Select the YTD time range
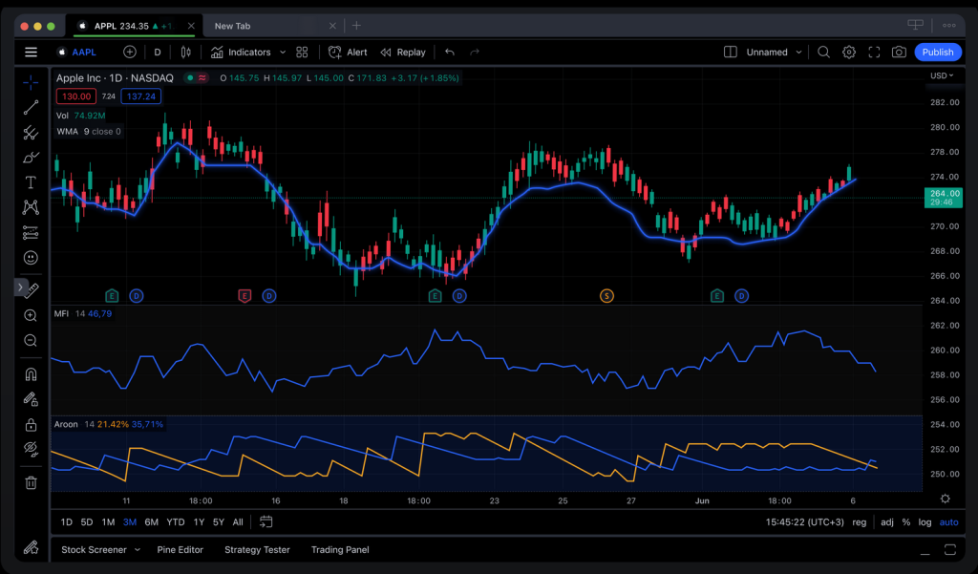The image size is (978, 574). pos(176,522)
